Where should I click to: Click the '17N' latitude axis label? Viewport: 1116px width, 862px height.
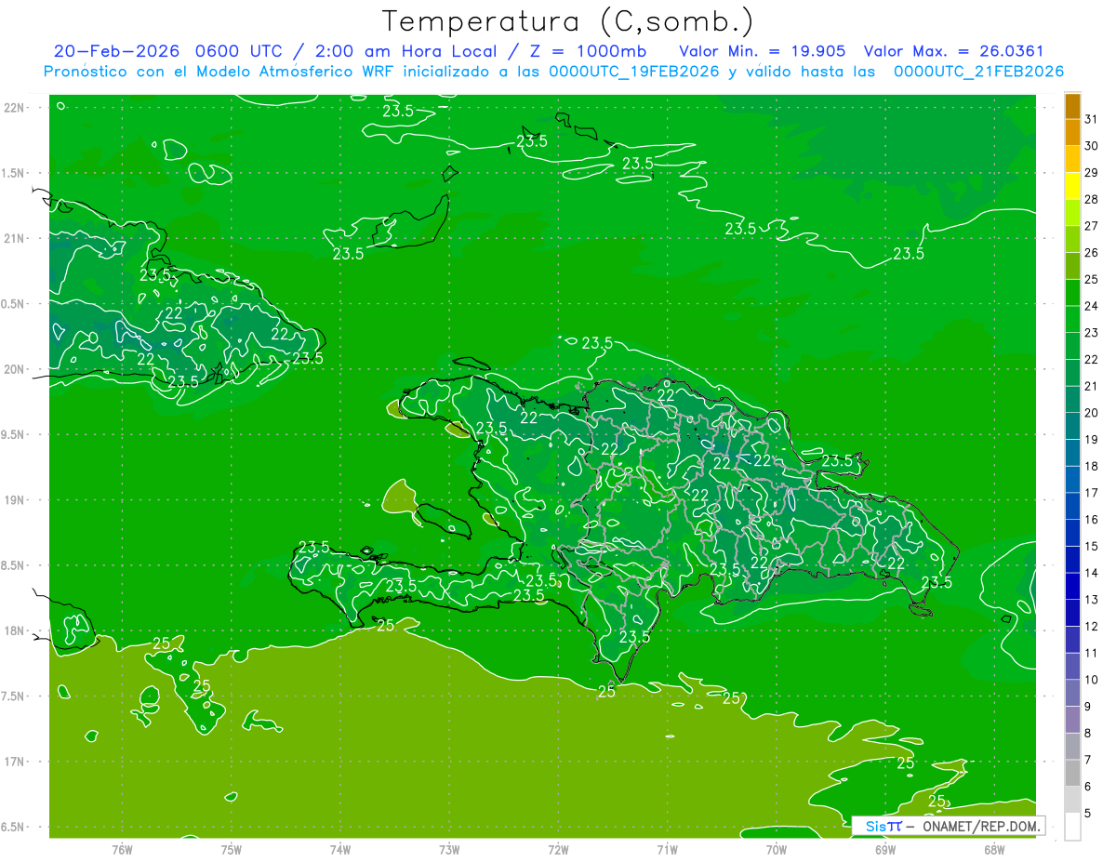pos(15,762)
